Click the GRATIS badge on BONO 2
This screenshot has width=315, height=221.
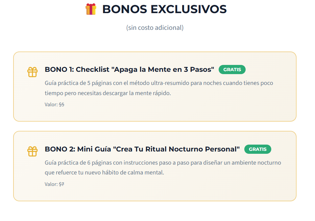(257, 149)
